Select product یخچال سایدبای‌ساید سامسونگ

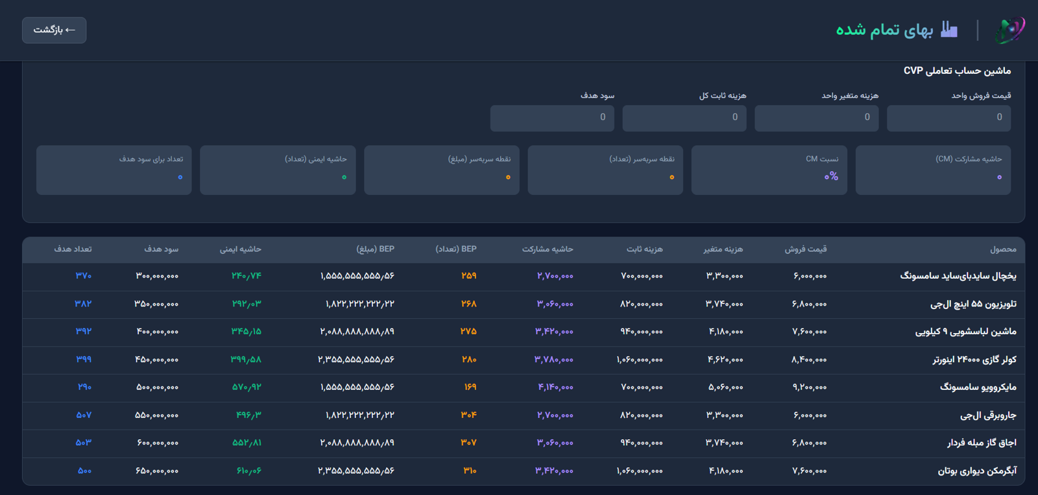point(958,276)
